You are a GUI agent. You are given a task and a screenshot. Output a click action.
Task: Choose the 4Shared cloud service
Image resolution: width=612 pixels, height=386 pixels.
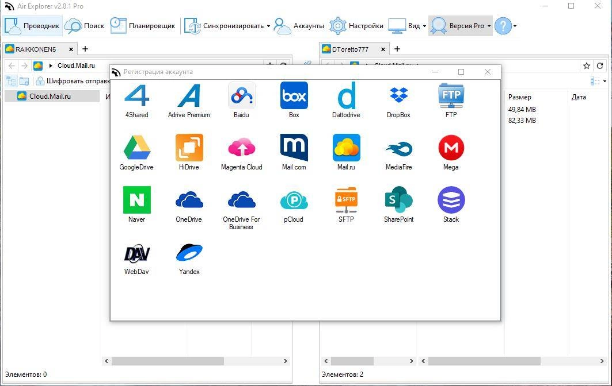click(x=136, y=100)
